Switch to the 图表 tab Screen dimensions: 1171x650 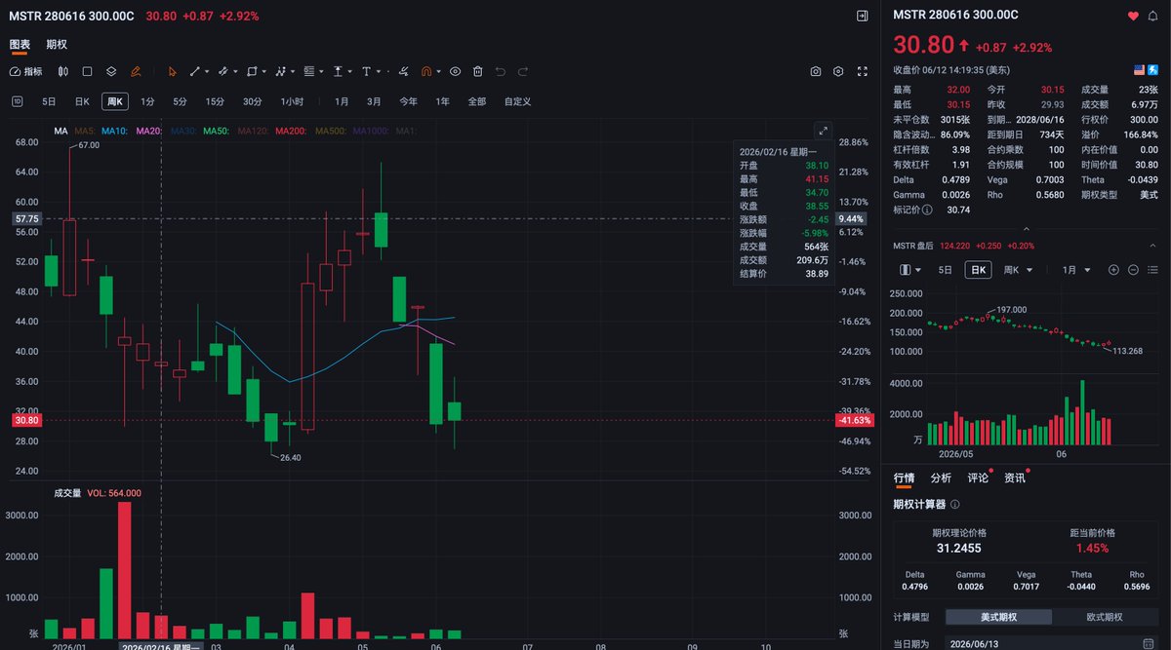pos(20,45)
